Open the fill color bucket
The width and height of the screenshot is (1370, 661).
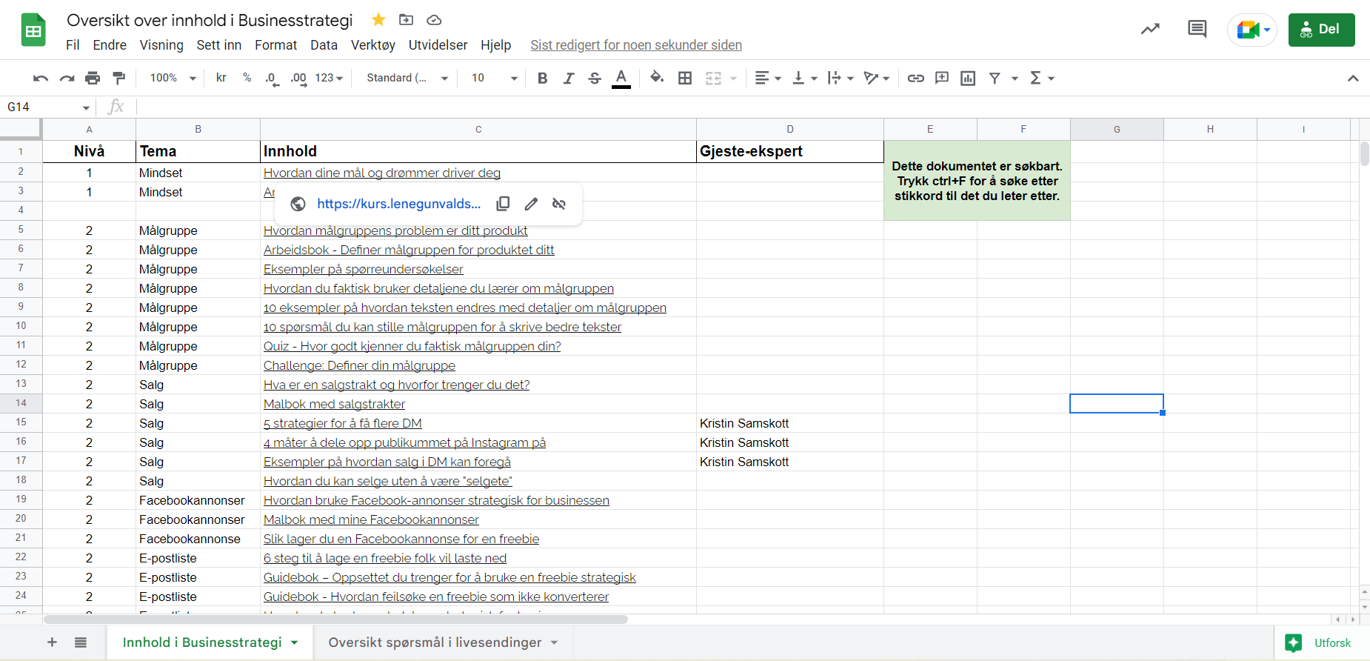(657, 78)
